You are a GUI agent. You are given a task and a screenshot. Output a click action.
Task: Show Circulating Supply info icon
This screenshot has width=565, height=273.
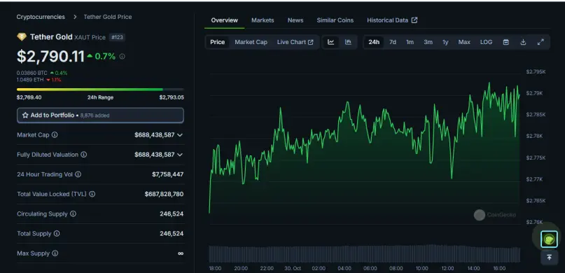click(73, 214)
